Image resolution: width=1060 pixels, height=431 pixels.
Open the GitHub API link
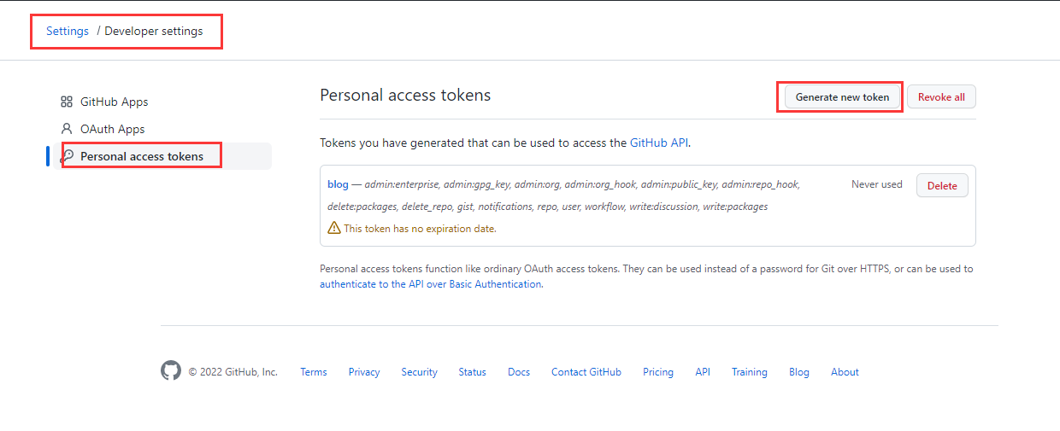(x=659, y=143)
